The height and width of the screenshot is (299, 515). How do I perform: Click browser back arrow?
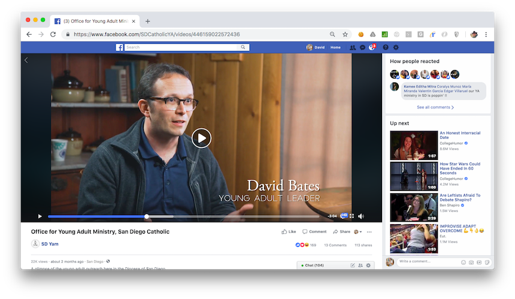tap(29, 34)
